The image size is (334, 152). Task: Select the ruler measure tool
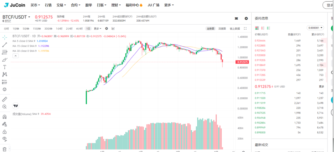5,99
